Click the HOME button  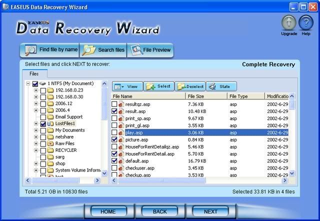[x=108, y=211]
